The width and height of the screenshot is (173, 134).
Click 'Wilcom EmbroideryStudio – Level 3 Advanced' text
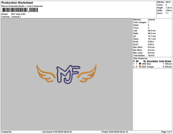coord(22,6)
